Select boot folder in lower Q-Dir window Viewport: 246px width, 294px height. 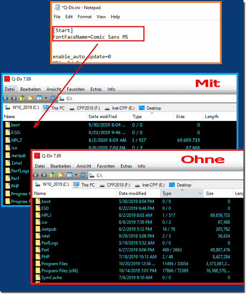click(x=46, y=201)
